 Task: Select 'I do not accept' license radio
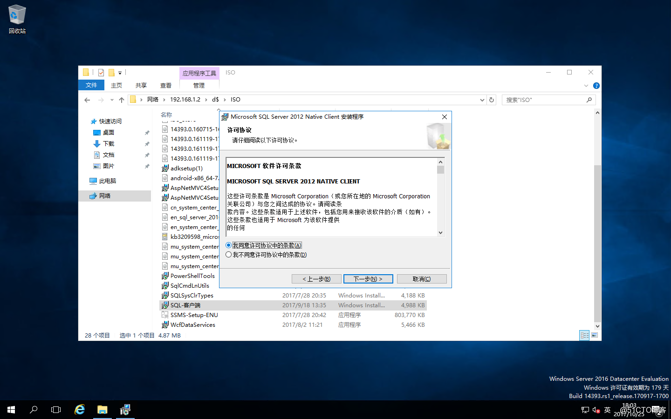(x=228, y=255)
